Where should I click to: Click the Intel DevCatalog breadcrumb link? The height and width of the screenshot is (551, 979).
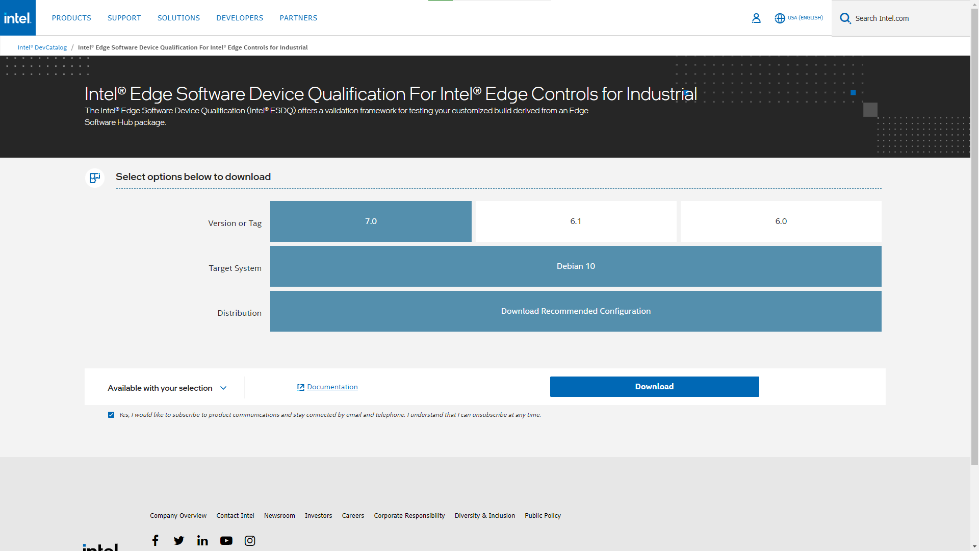[x=42, y=47]
